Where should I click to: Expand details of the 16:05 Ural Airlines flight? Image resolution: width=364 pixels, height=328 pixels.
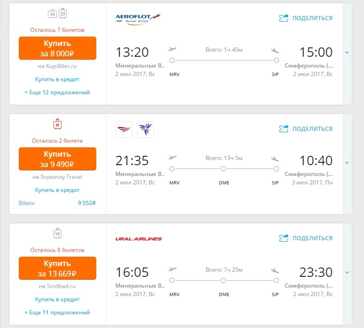point(347,273)
